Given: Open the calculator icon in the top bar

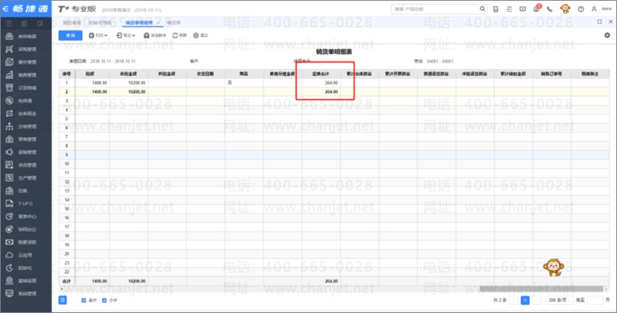Looking at the screenshot, I should [x=496, y=9].
